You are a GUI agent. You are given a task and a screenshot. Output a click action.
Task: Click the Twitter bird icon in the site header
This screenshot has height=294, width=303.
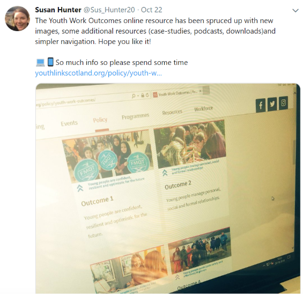click(x=272, y=104)
